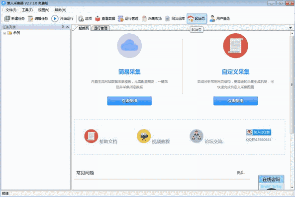Viewport: 295px width, 197px height.
Task: Click the 查看数据 toolbar icon
Action: click(98, 18)
